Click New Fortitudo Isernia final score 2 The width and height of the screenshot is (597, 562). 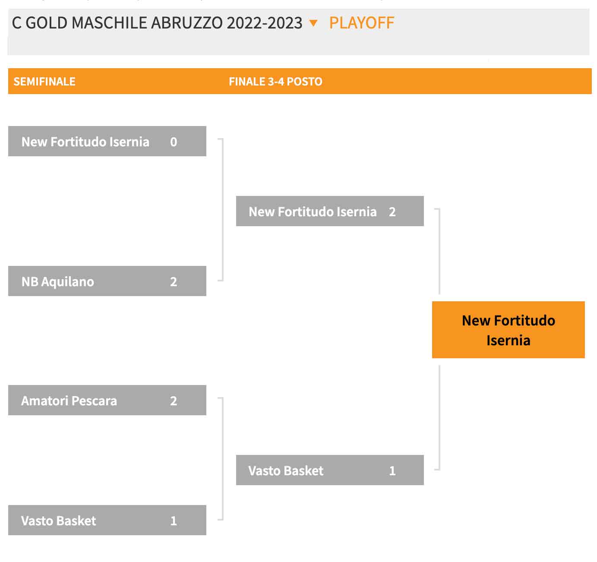point(392,212)
